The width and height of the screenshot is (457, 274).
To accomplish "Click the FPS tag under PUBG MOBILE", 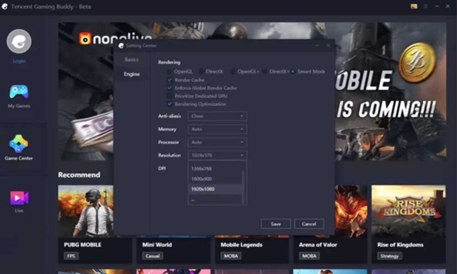I will (71, 256).
